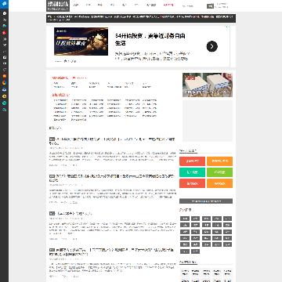Click the blue icon atop the dark sidebar

coord(5,4)
